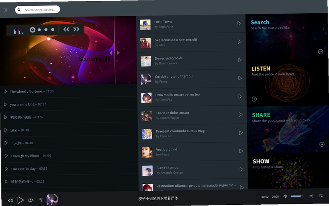This screenshot has width=329, height=206.
Task: Expand panel with right triangle on divider
Action: pyautogui.click(x=118, y=53)
